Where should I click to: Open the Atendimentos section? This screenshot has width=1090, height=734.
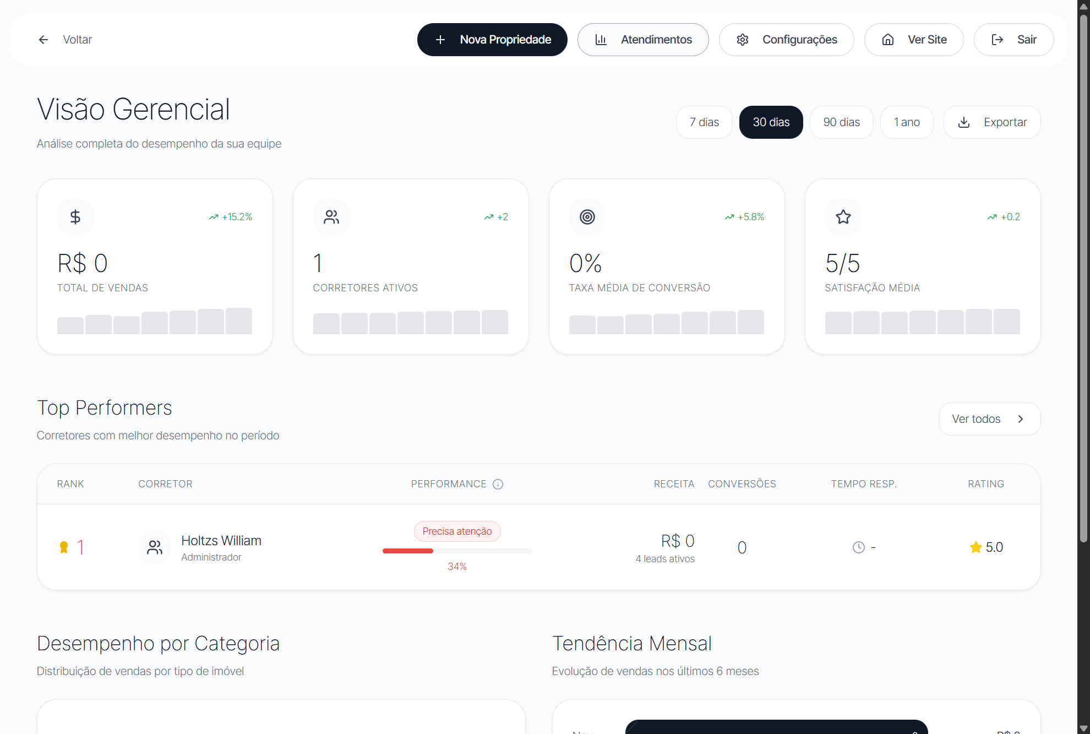click(x=643, y=39)
